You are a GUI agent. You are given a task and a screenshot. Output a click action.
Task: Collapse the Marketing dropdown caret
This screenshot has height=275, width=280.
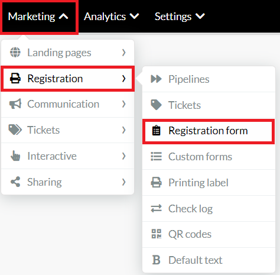click(63, 17)
